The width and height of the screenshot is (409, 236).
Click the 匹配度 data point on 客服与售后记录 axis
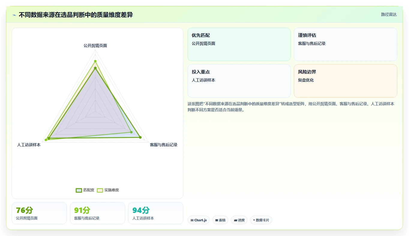coord(140,137)
